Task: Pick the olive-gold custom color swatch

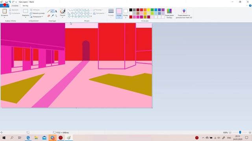Action: [x=145, y=17]
